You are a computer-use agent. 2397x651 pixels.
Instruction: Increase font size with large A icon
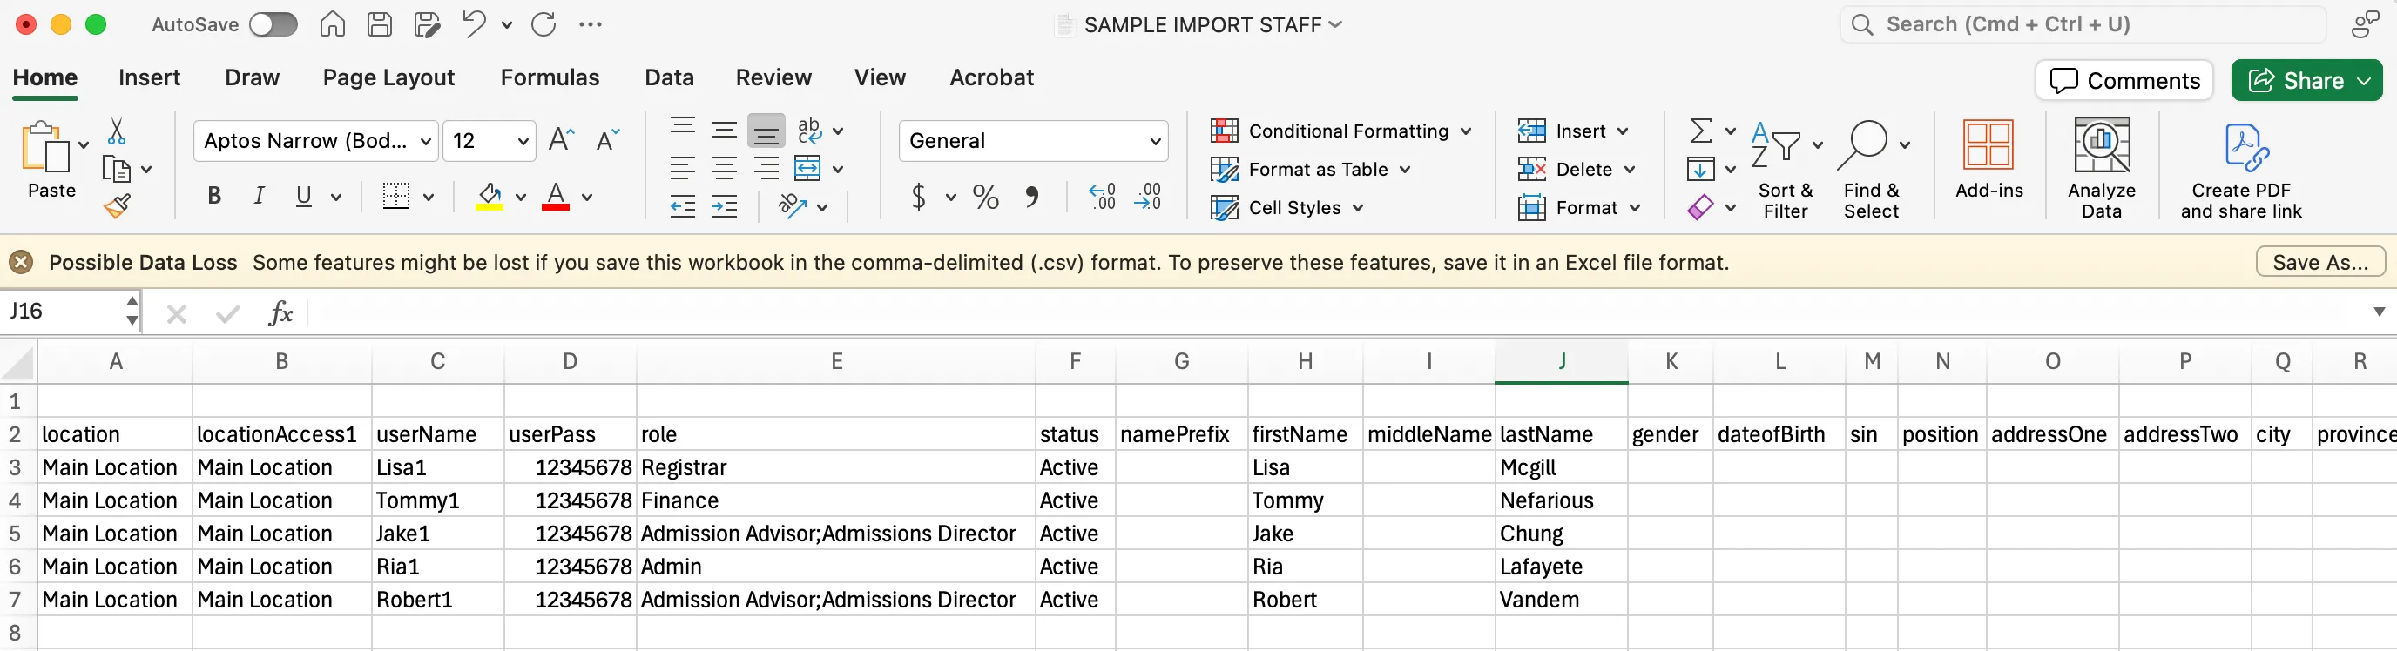pyautogui.click(x=561, y=140)
